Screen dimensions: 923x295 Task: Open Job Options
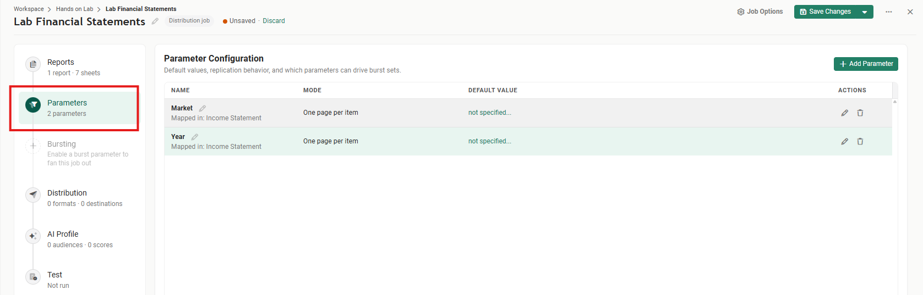pyautogui.click(x=760, y=12)
